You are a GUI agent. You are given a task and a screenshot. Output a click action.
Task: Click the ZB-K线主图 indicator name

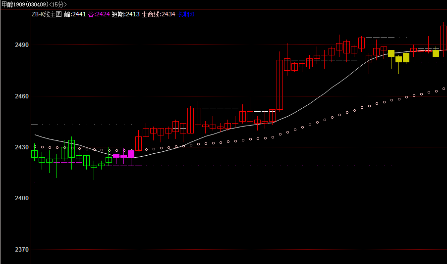click(x=47, y=14)
